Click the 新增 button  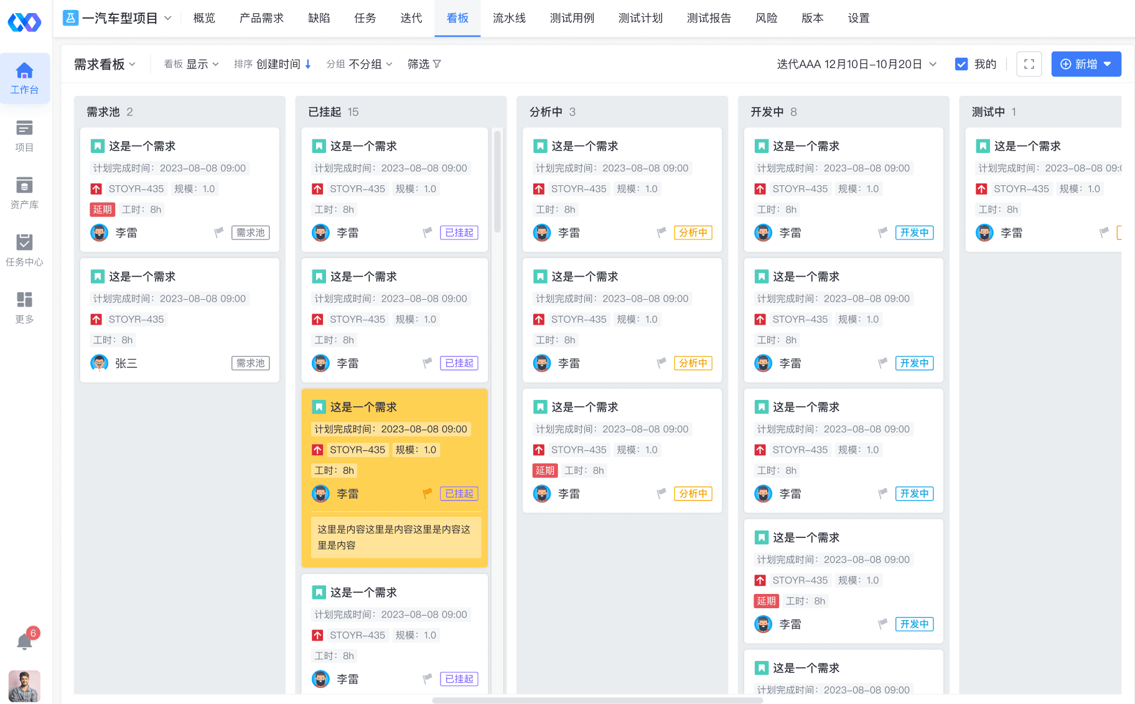click(1085, 63)
